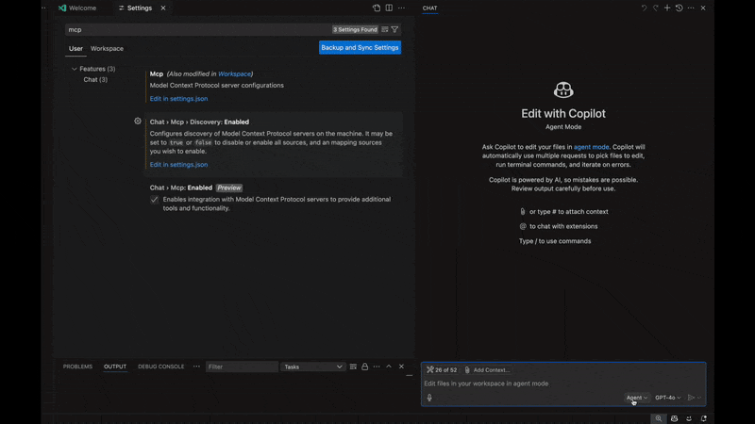Click the 3 Settings Found badge
755x424 pixels.
click(x=355, y=29)
